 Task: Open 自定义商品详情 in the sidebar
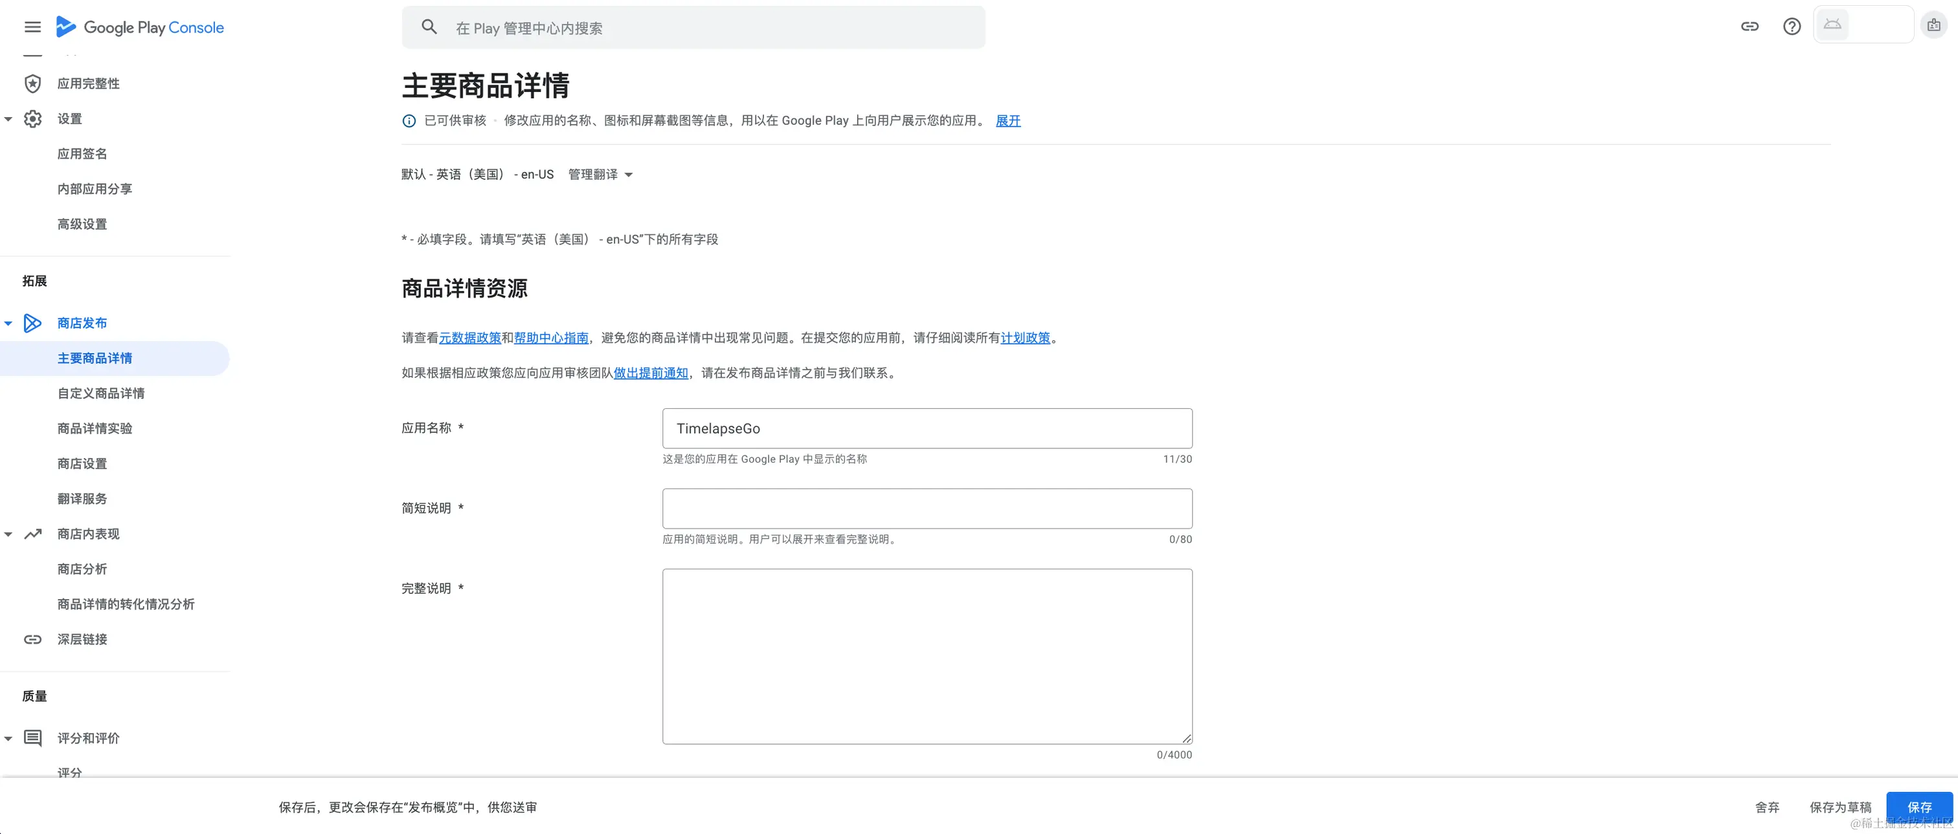tap(101, 393)
